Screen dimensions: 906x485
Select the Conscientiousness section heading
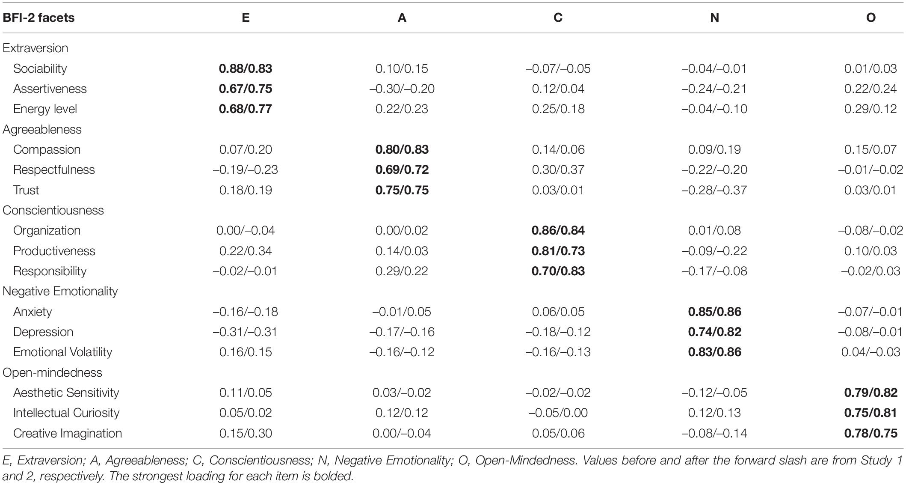(x=53, y=210)
